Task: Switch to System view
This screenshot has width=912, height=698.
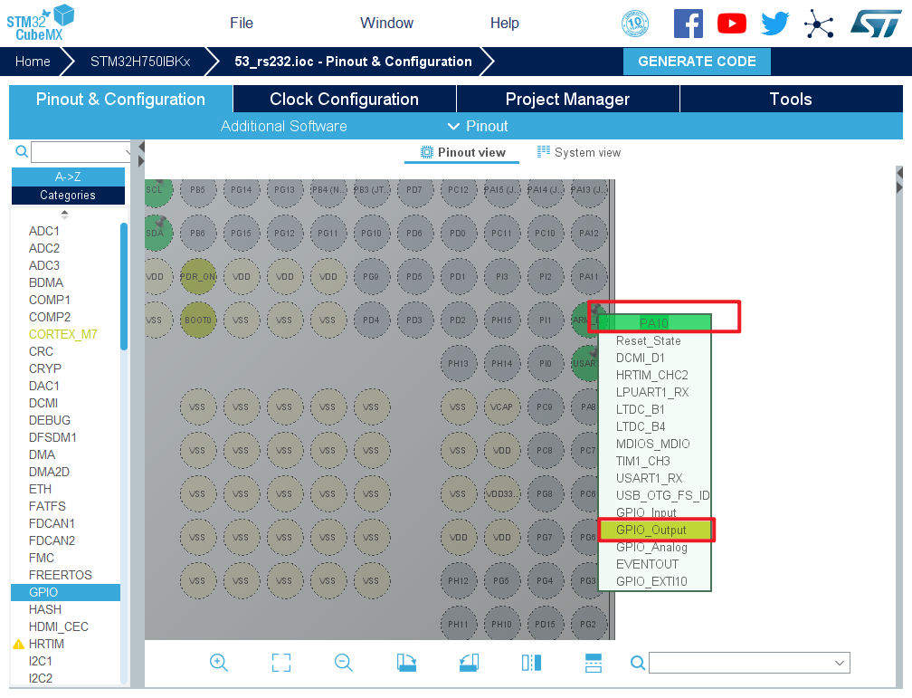Action: click(x=579, y=152)
